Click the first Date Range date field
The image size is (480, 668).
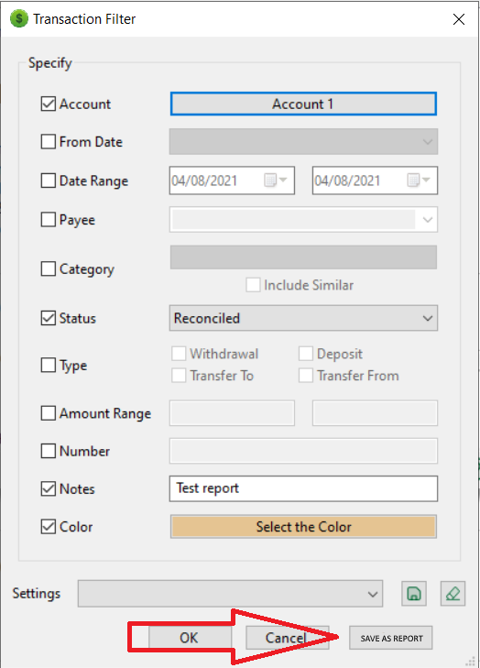coord(232,181)
